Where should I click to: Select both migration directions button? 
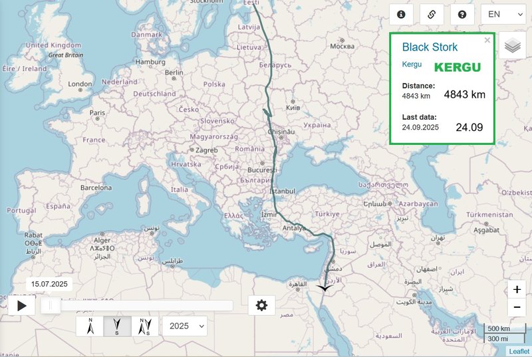click(145, 326)
